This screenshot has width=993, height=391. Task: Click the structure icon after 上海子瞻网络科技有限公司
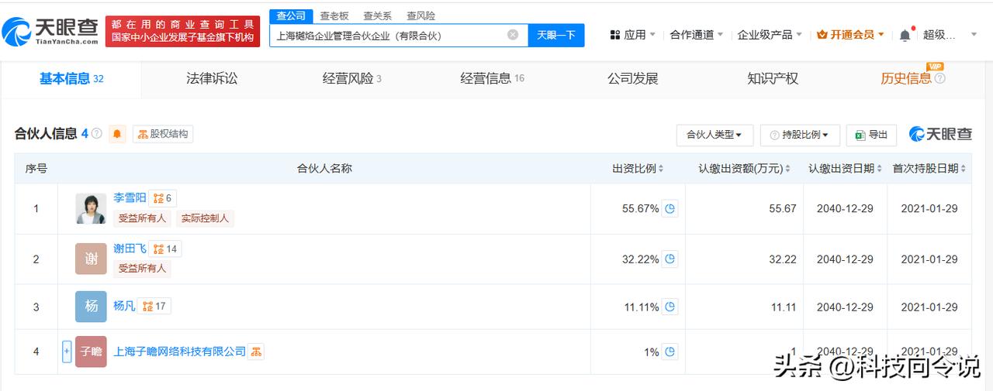coord(256,352)
